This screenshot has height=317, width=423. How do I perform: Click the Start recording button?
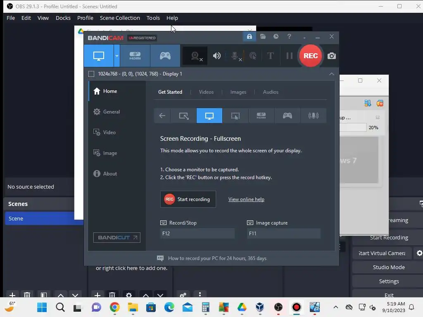tap(188, 199)
